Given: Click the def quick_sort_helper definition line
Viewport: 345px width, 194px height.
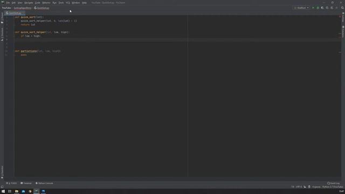Looking at the screenshot, I should (42, 32).
